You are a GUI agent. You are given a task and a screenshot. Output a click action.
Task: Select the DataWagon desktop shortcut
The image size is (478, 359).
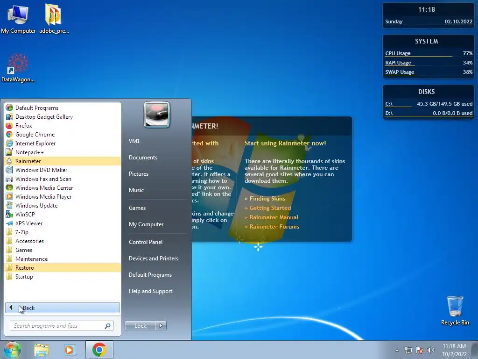[x=18, y=68]
